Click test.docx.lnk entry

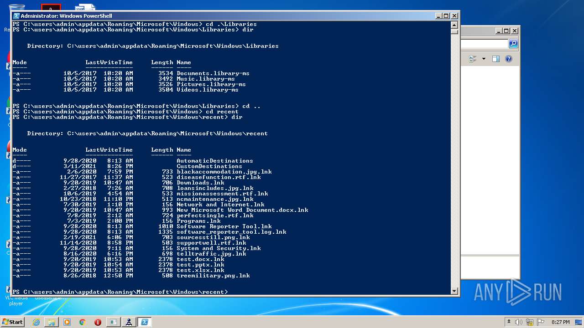(200, 259)
